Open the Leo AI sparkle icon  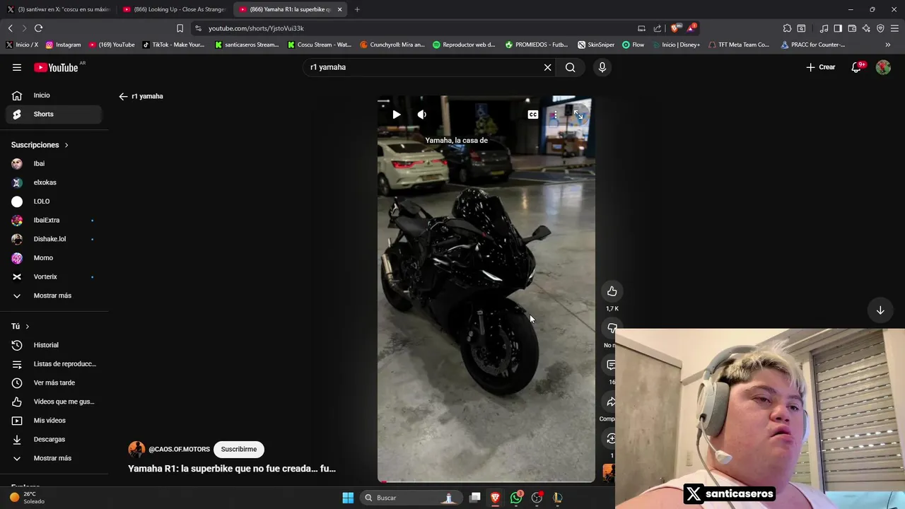tap(866, 28)
